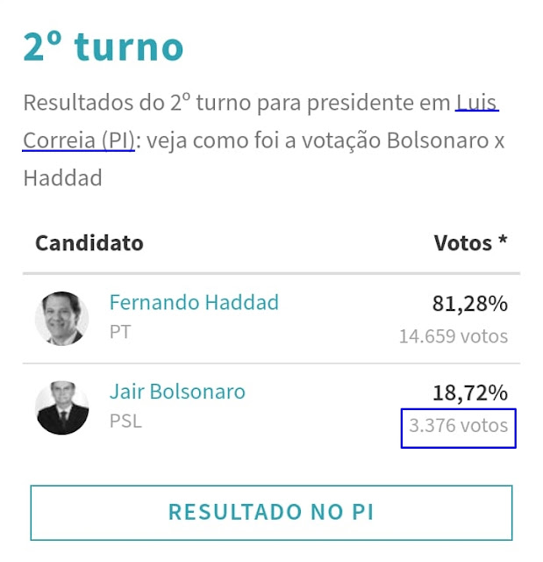Click the Votos * column header
The width and height of the screenshot is (543, 562).
pos(471,243)
